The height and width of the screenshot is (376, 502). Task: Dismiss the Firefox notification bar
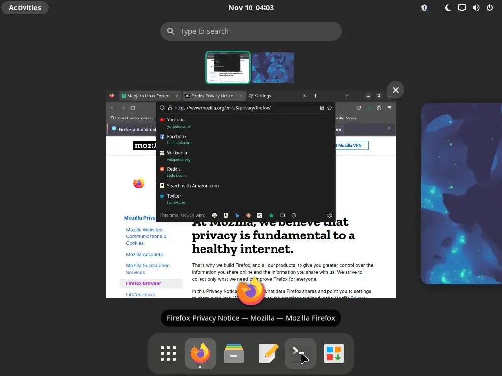click(x=389, y=129)
